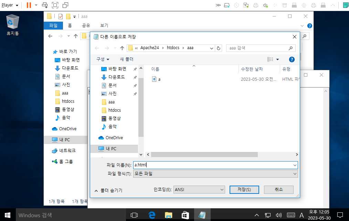Click the aaa 검색 search box

coord(261,48)
